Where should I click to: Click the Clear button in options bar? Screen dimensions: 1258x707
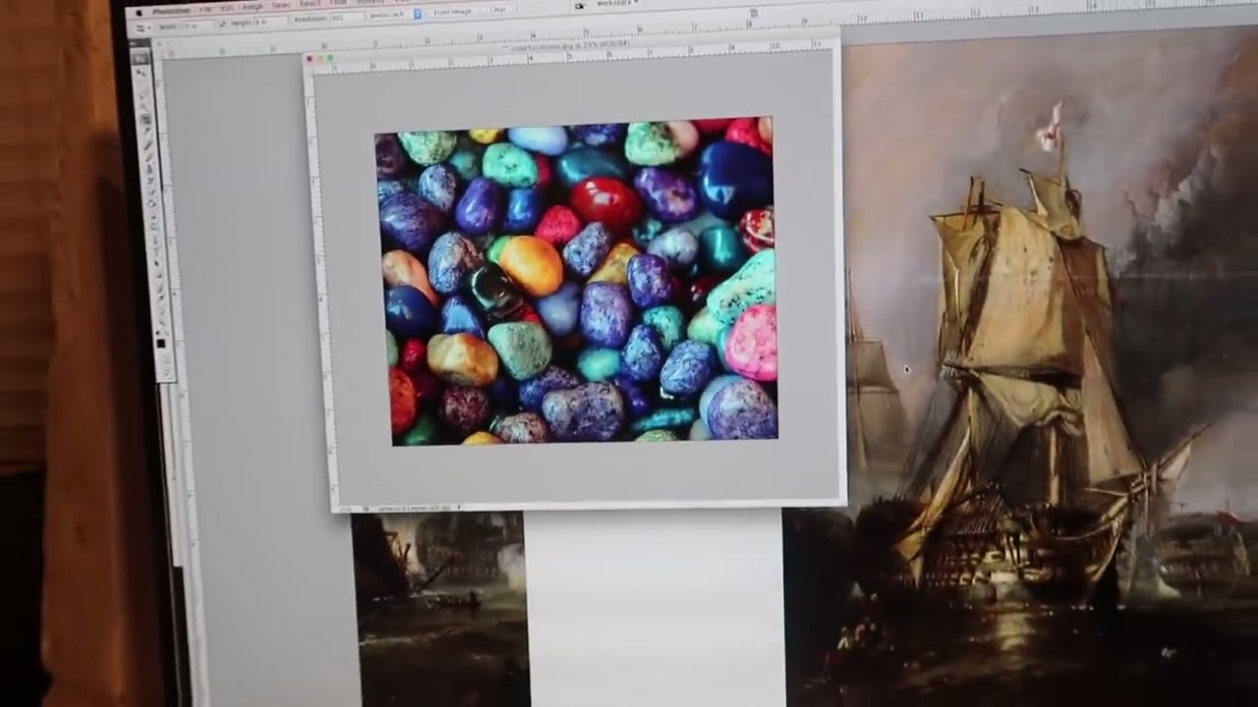pos(497,10)
